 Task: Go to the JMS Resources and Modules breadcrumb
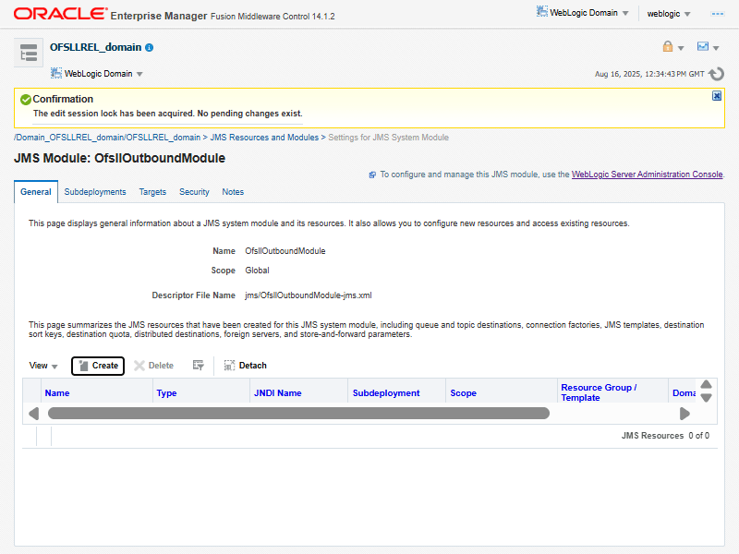pos(264,138)
